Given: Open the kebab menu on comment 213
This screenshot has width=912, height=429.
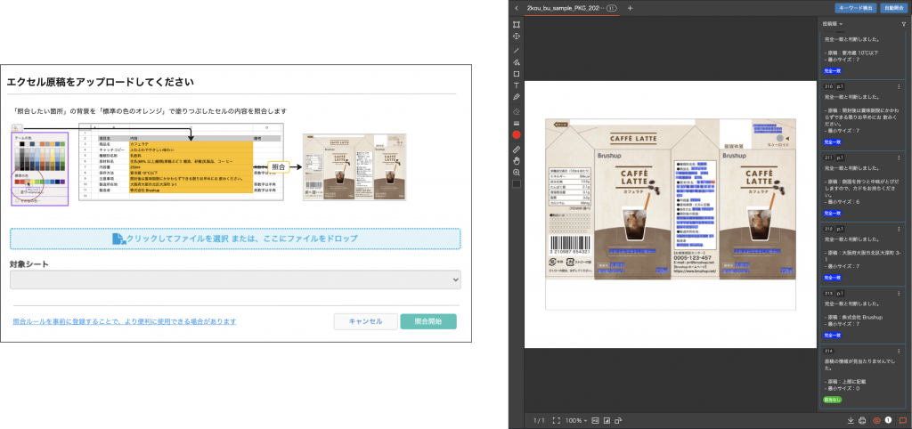Looking at the screenshot, I should (899, 294).
